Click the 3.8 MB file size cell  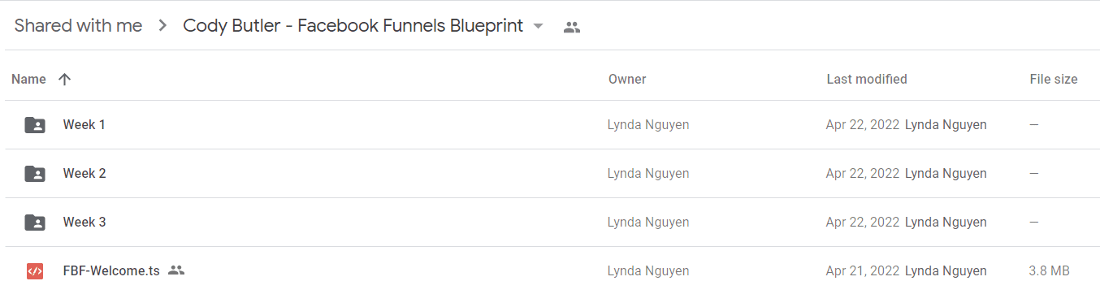1050,271
